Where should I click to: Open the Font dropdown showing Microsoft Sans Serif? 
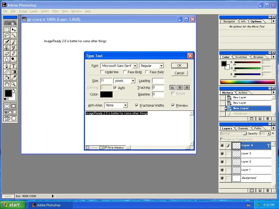(135, 66)
